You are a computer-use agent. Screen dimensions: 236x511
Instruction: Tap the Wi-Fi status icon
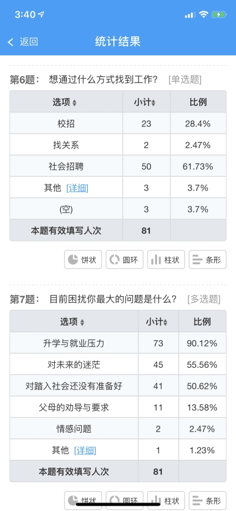203,14
